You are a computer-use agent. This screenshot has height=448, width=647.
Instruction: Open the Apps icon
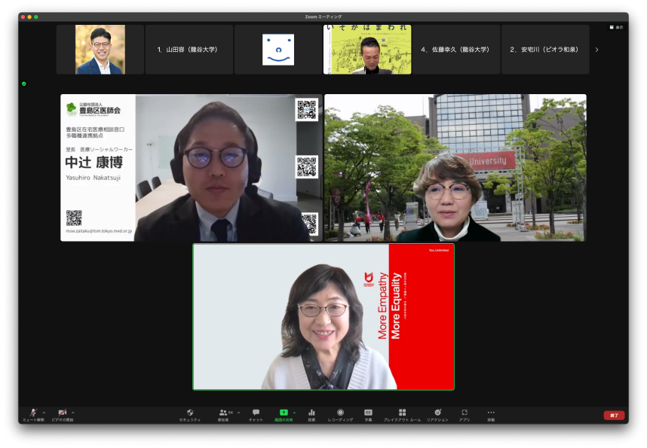[465, 413]
